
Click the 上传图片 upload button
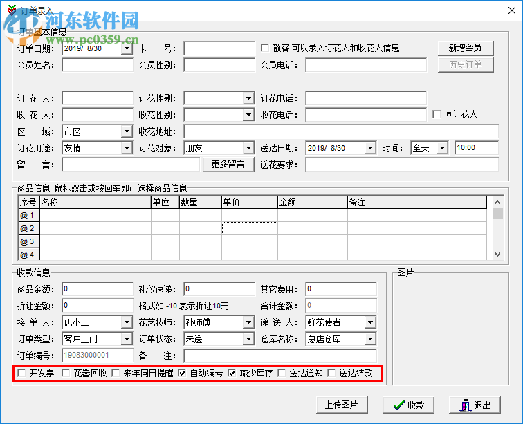(342, 405)
